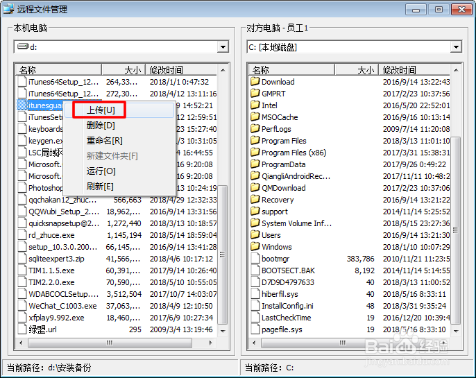This screenshot has width=476, height=378.
Task: Click local list scroll-down arrow
Action: (x=223, y=331)
